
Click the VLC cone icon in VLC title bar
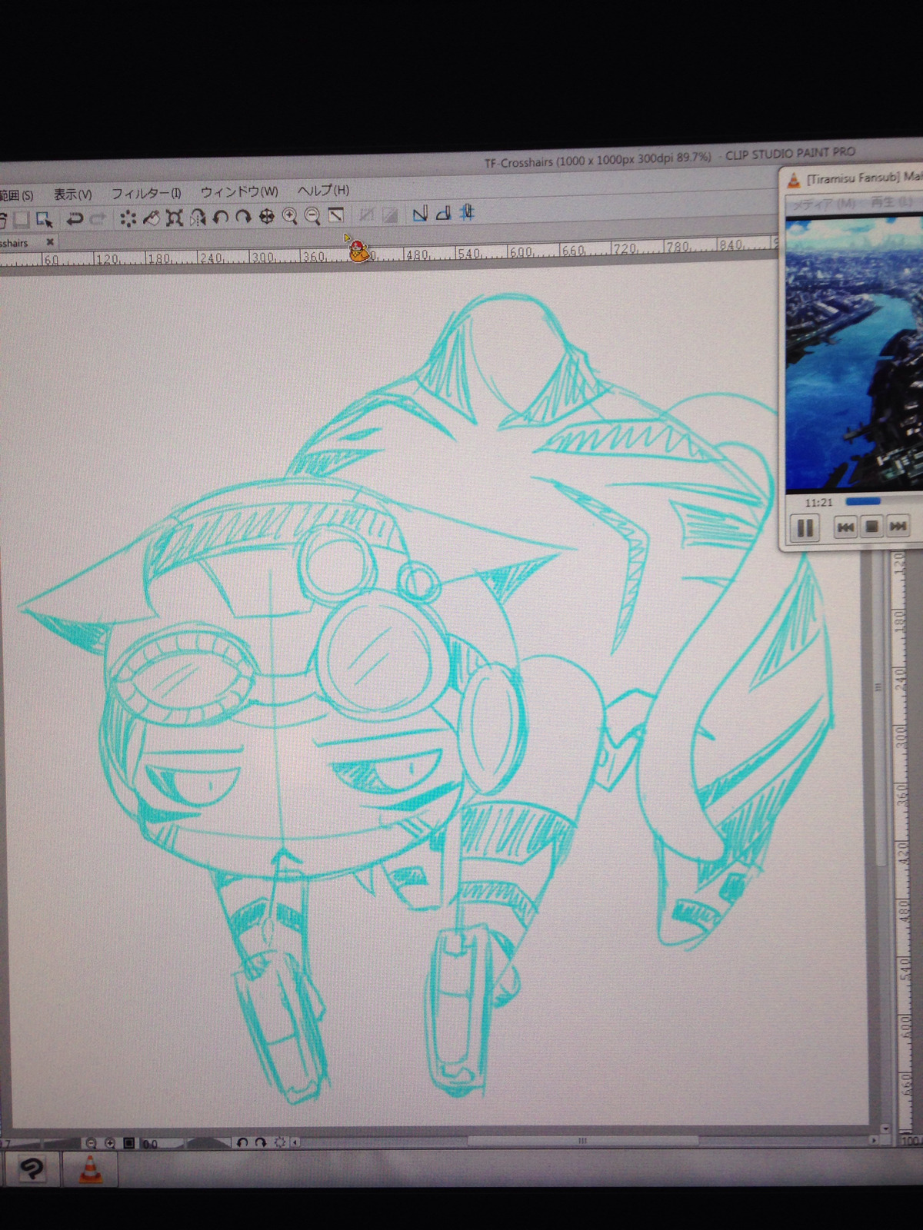[794, 181]
